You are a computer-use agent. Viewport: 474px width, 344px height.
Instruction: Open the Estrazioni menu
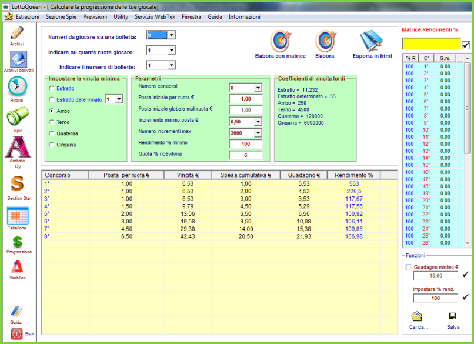coord(28,16)
